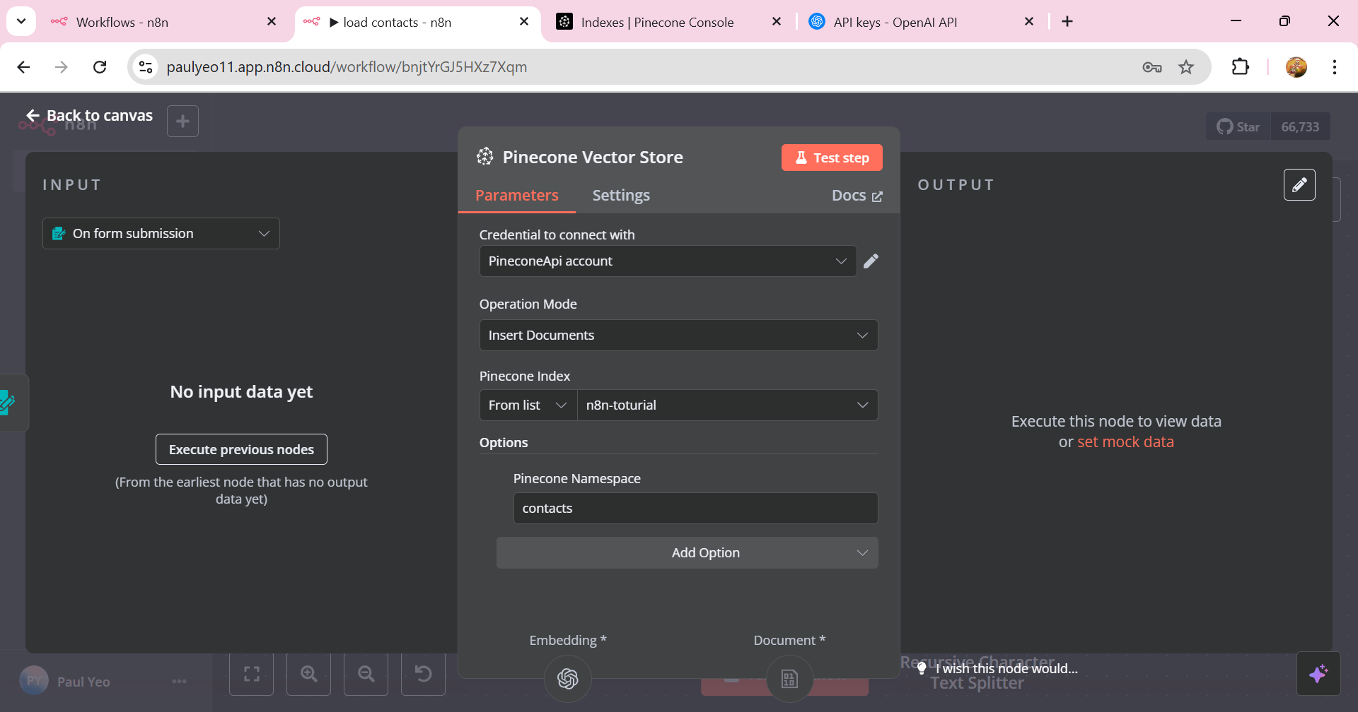Click Execute previous nodes button
Image resolution: width=1358 pixels, height=712 pixels.
coord(241,450)
